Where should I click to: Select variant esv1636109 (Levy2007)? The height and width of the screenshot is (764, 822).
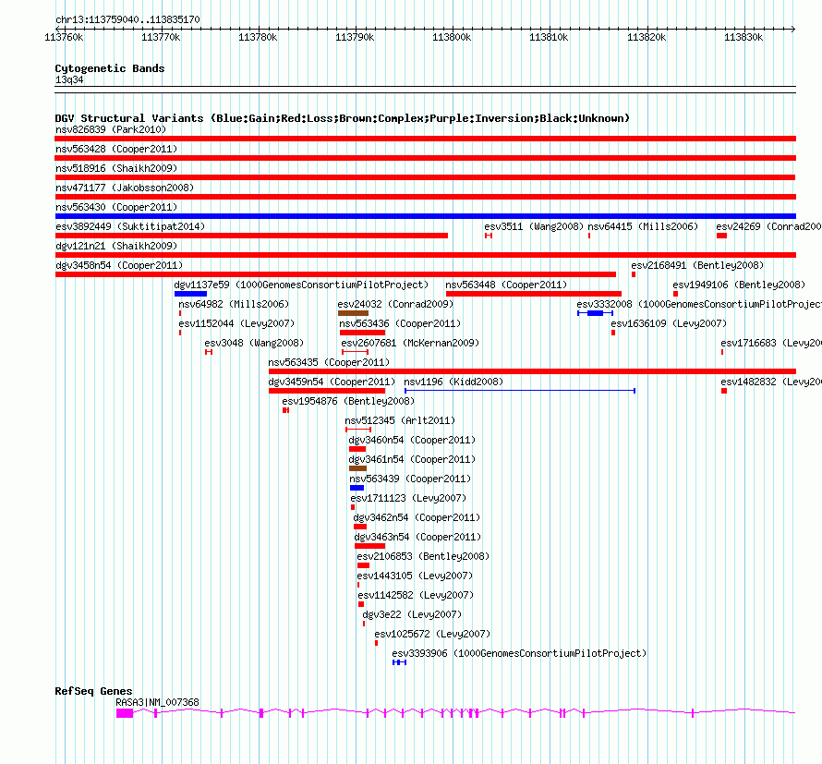669,323
